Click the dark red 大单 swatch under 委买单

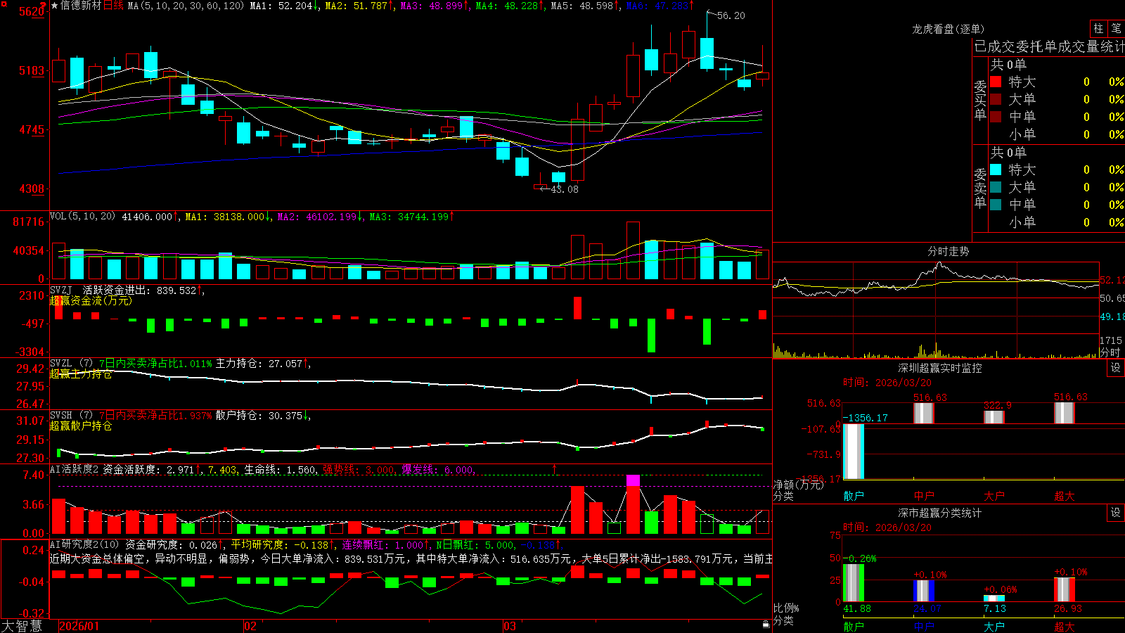pyautogui.click(x=996, y=99)
